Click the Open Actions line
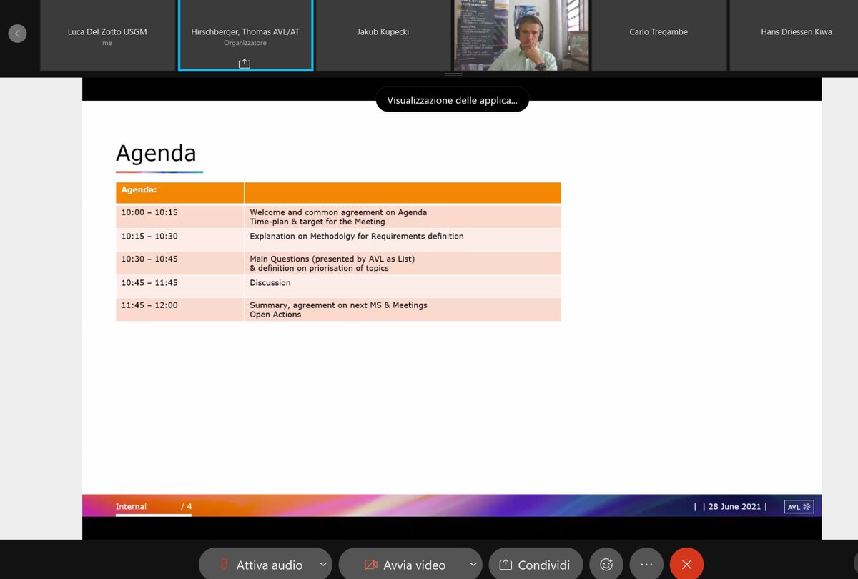The image size is (858, 579). [275, 315]
